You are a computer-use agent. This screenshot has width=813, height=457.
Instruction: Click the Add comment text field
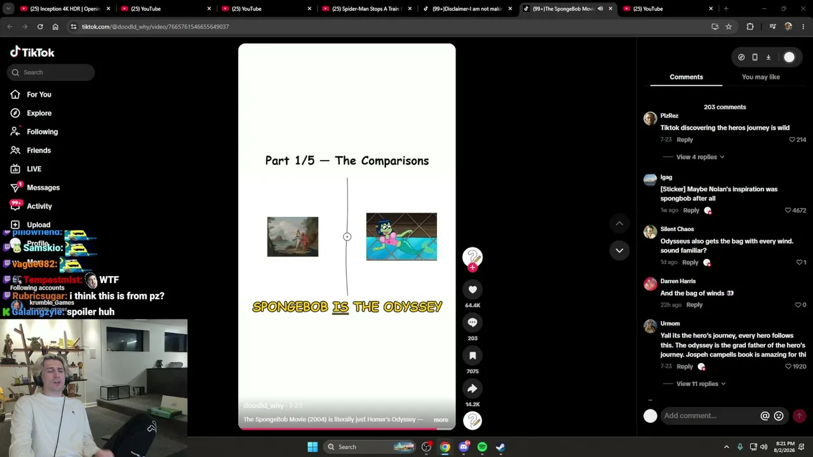tap(710, 416)
